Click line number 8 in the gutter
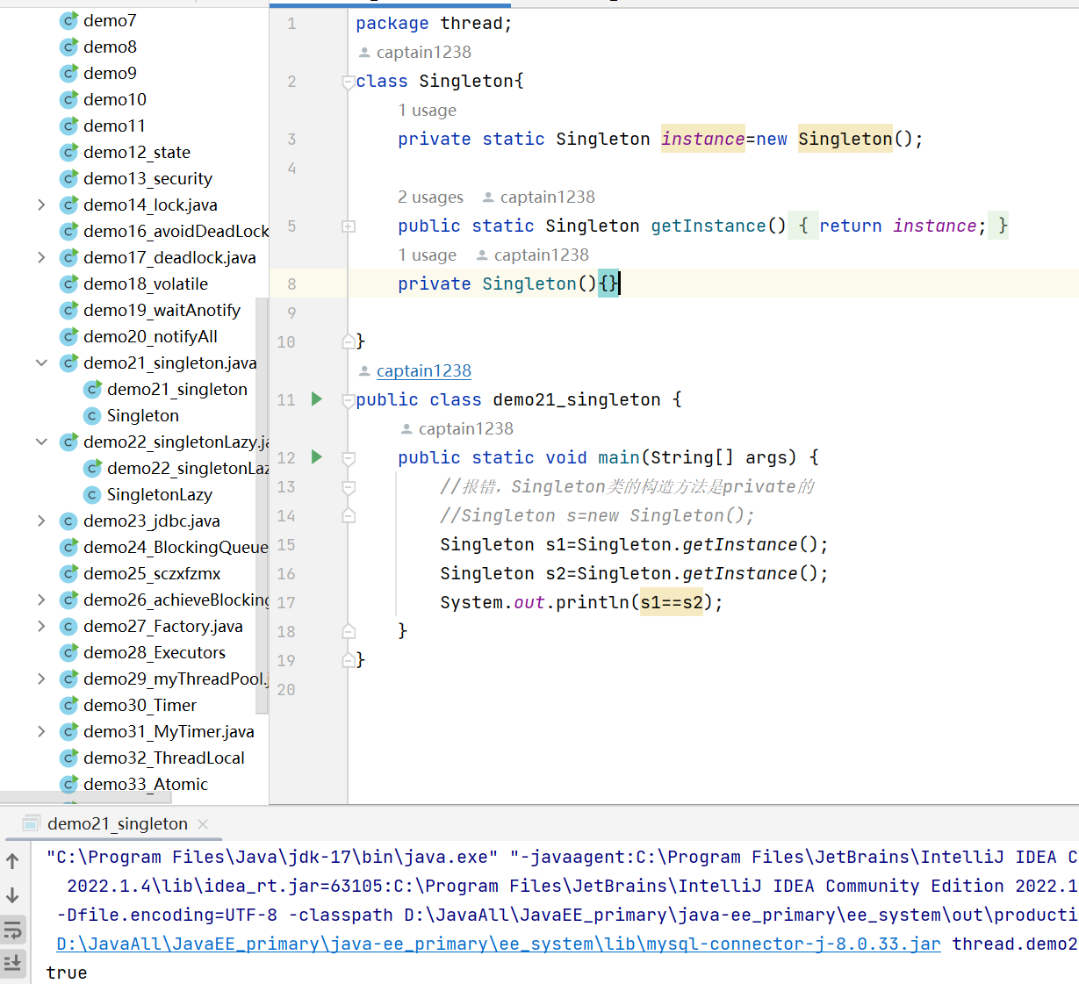1079x984 pixels. 291,284
